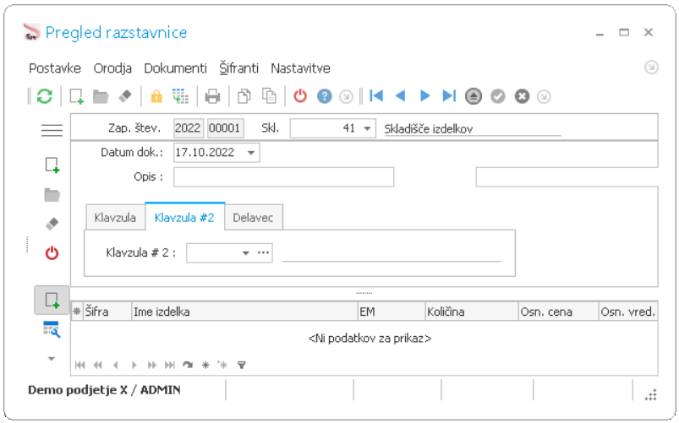Click grid navigator next record button
The image size is (679, 423).
(x=134, y=365)
